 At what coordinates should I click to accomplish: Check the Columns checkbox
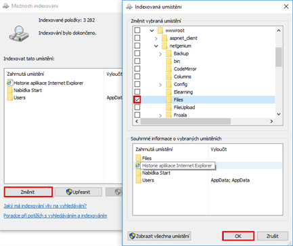click(137, 77)
